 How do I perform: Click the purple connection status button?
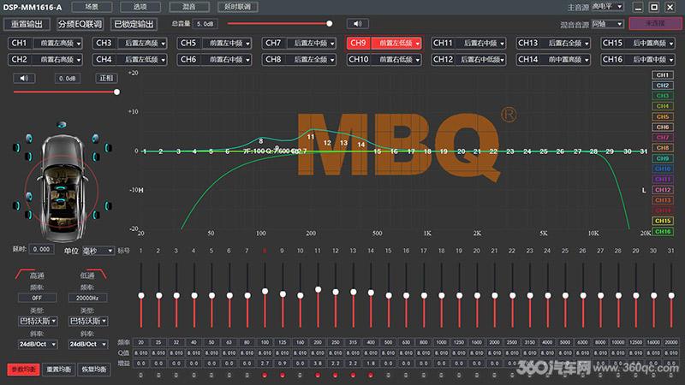pos(654,24)
